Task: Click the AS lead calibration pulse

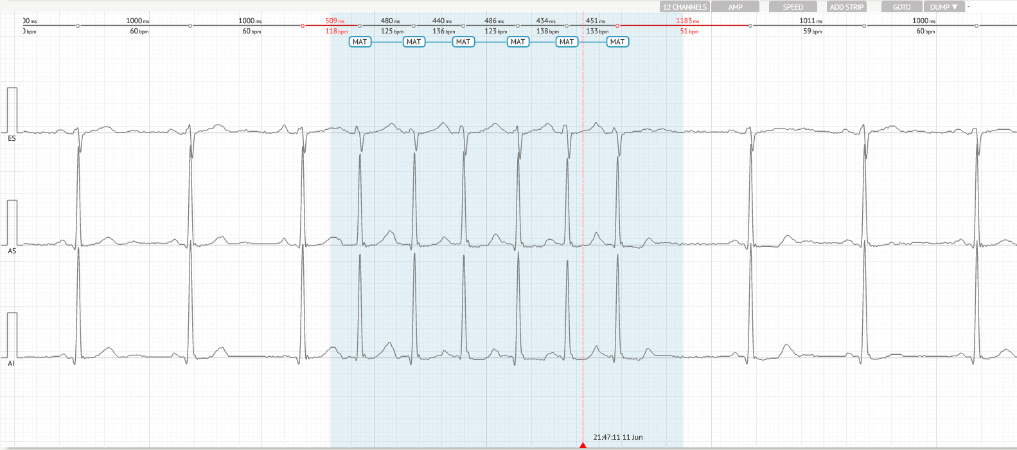Action: 12,222
